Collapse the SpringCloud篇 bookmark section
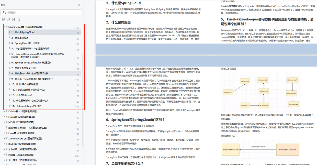The image size is (317, 165). 4,27
